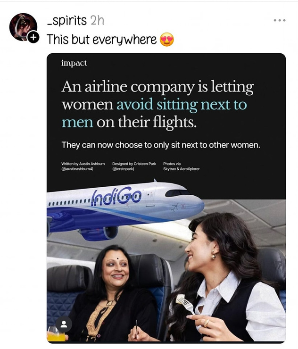
Task: Click the 2h post timestamp
Action: 97,20
